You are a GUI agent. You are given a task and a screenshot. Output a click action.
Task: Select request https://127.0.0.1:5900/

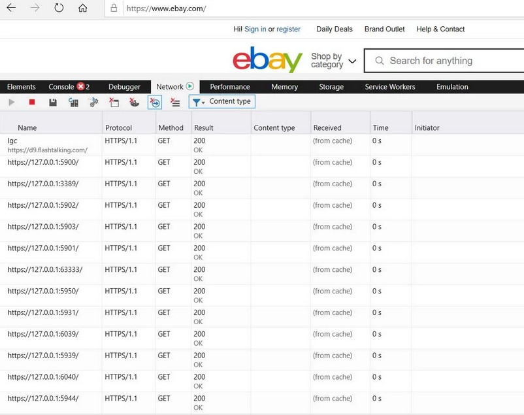pyautogui.click(x=262, y=167)
